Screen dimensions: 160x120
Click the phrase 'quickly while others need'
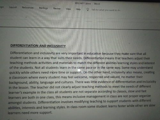[29, 73]
